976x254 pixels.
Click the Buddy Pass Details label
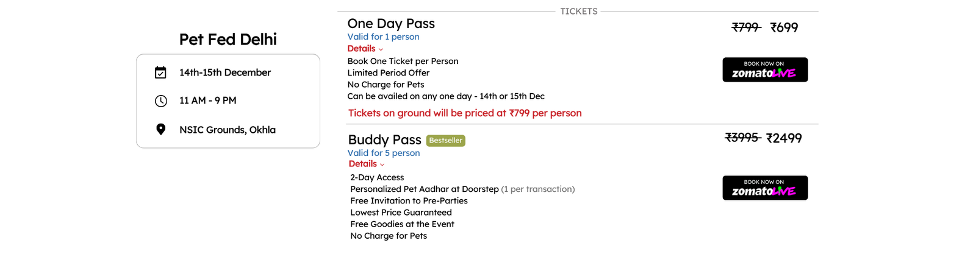(x=362, y=164)
